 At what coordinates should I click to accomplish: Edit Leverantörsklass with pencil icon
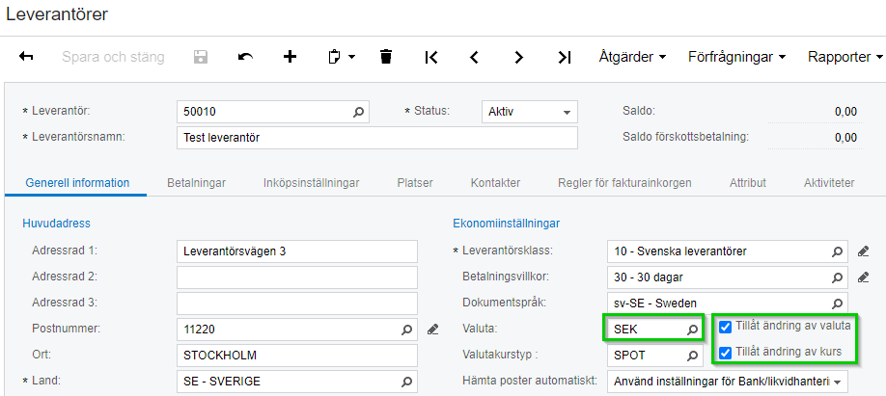[x=864, y=251]
